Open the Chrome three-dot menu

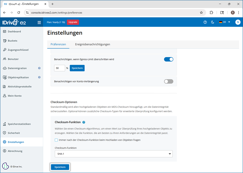coord(238,12)
